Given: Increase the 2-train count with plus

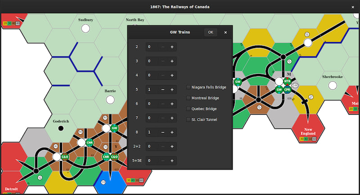Looking at the screenshot, I should (x=172, y=47).
